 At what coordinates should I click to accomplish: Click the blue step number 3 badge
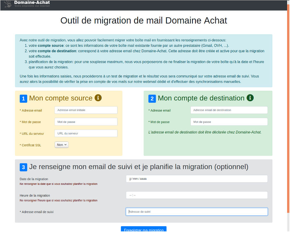pos(23,167)
